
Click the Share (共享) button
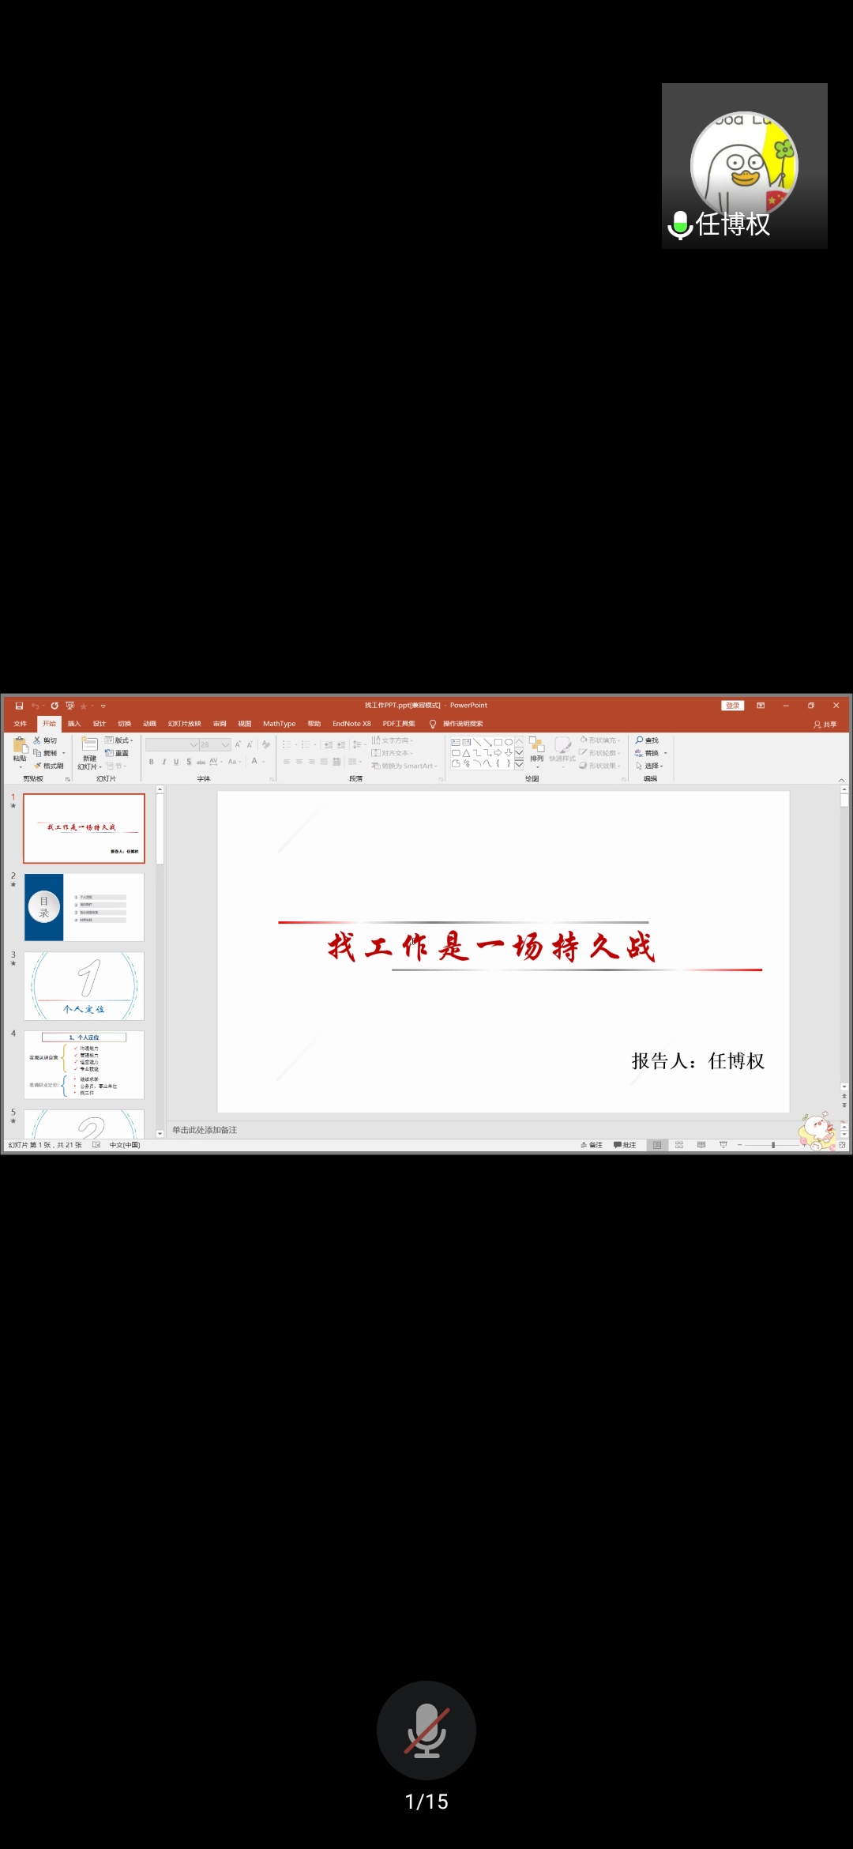coord(825,724)
